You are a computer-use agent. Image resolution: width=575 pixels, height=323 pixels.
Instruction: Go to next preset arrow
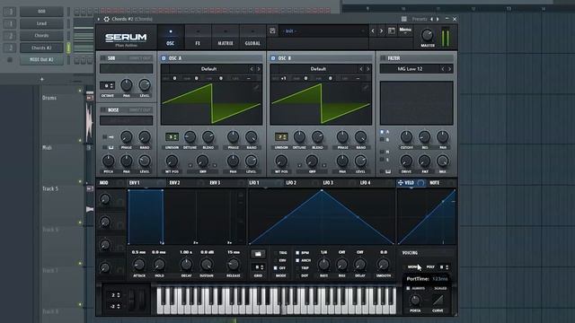(381, 31)
